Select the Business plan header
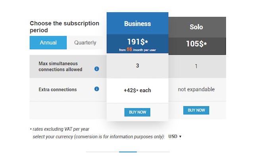The height and width of the screenshot is (162, 254). 138,23
